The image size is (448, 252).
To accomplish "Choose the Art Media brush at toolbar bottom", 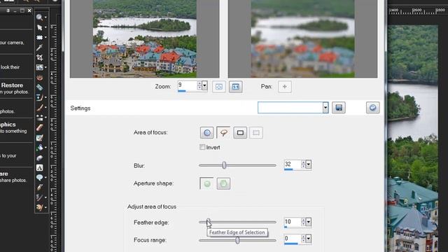I will (x=39, y=207).
